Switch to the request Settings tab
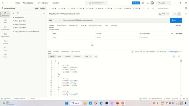The height and width of the screenshot is (106, 189). [x=114, y=26]
